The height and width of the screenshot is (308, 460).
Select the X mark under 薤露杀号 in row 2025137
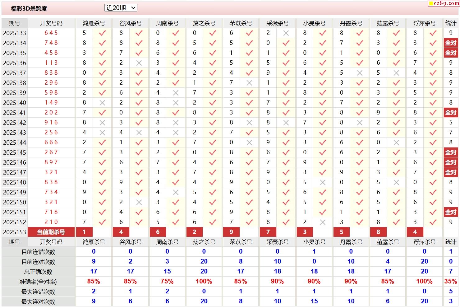click(396, 73)
